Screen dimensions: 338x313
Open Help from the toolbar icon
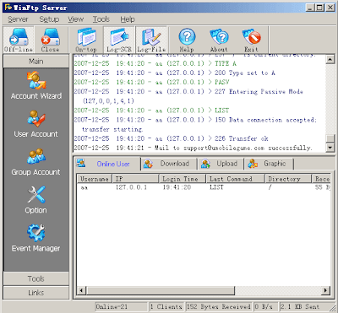tap(187, 40)
